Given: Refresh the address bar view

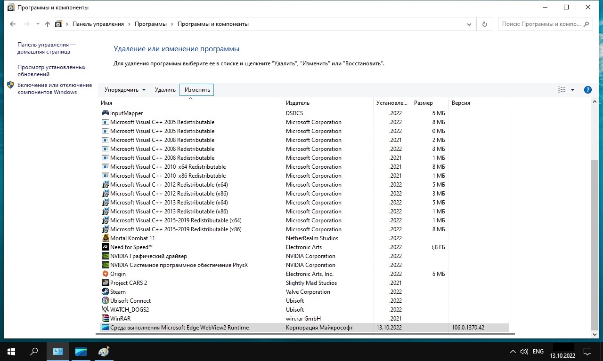Looking at the screenshot, I should [x=484, y=24].
